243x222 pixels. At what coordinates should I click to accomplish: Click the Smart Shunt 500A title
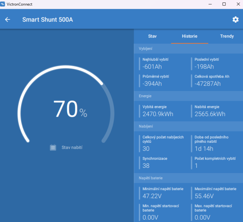[x=47, y=20]
